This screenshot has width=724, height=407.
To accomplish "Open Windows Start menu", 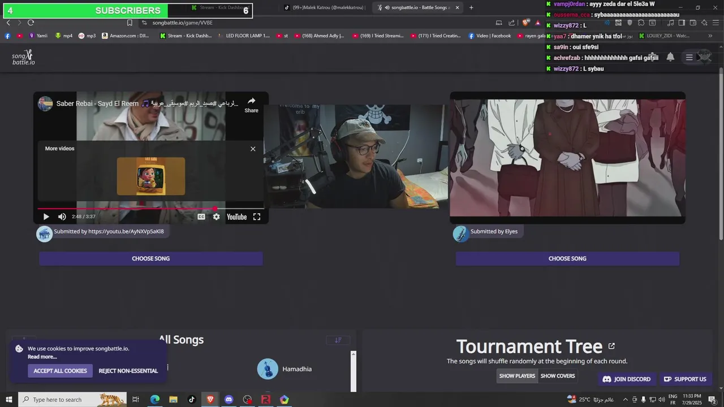I will (x=9, y=400).
